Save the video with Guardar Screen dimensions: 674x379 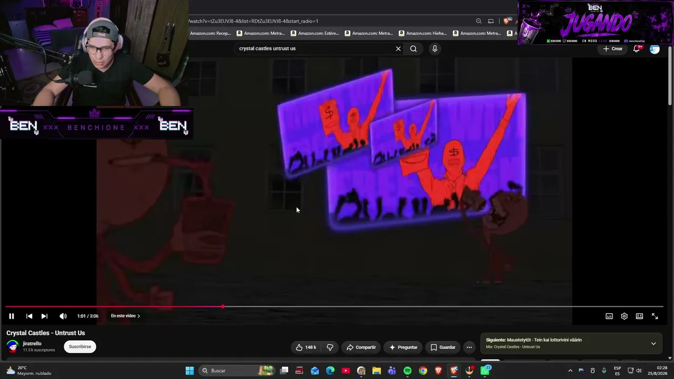point(443,347)
